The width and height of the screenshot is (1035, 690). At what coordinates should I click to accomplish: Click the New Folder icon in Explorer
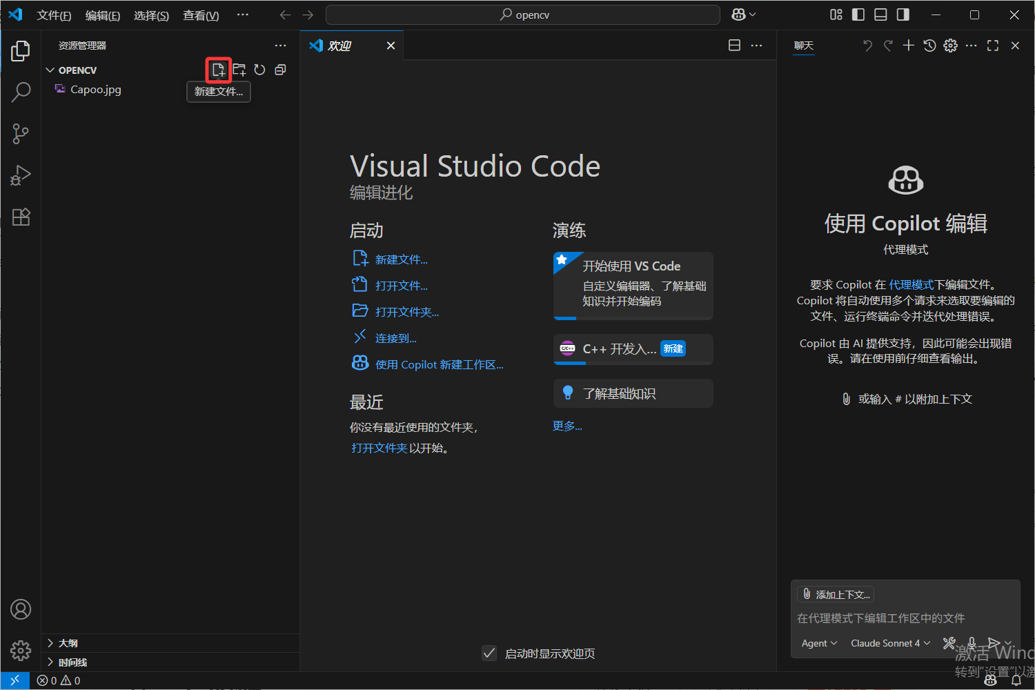(x=239, y=69)
